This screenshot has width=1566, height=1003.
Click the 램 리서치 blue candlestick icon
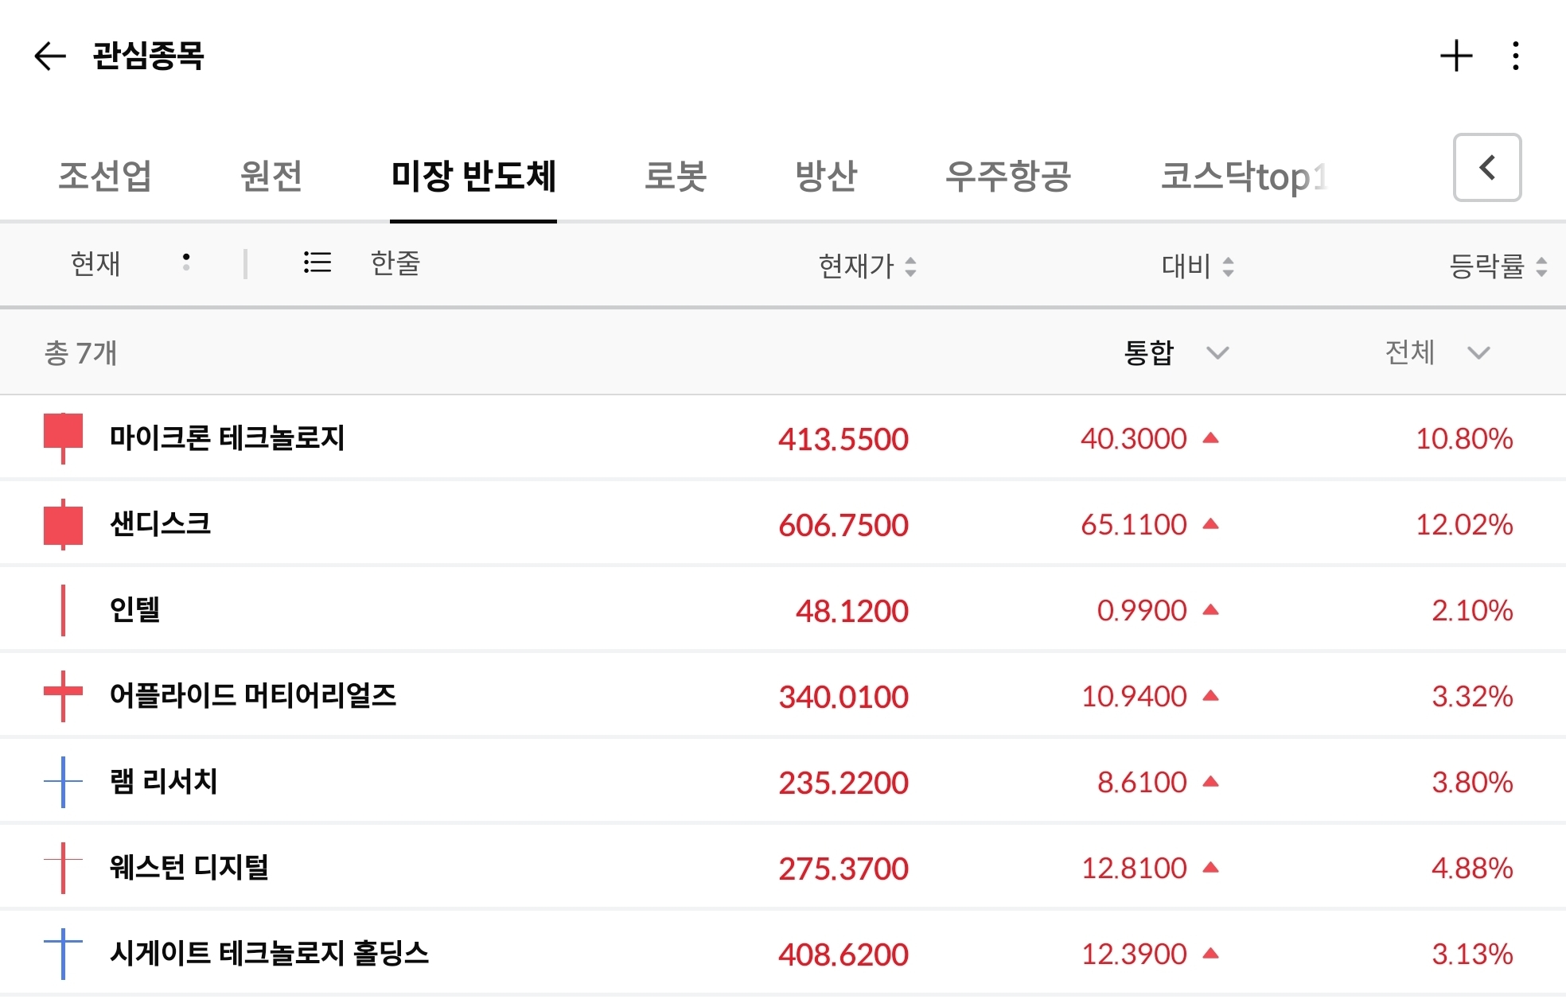point(63,782)
